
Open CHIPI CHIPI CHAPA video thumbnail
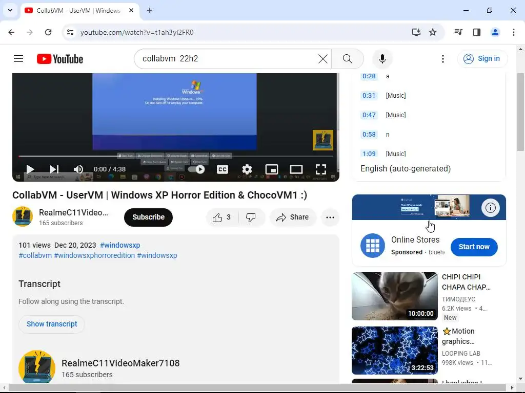tap(395, 296)
